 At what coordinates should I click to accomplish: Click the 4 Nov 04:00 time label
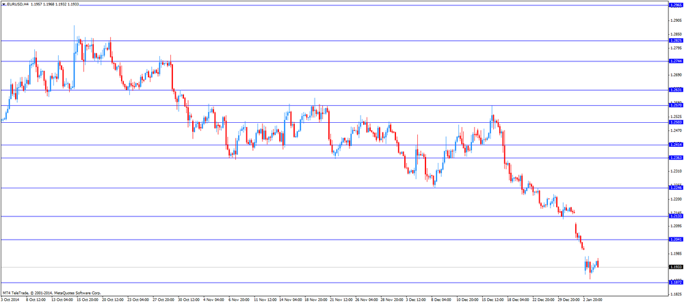point(215,300)
